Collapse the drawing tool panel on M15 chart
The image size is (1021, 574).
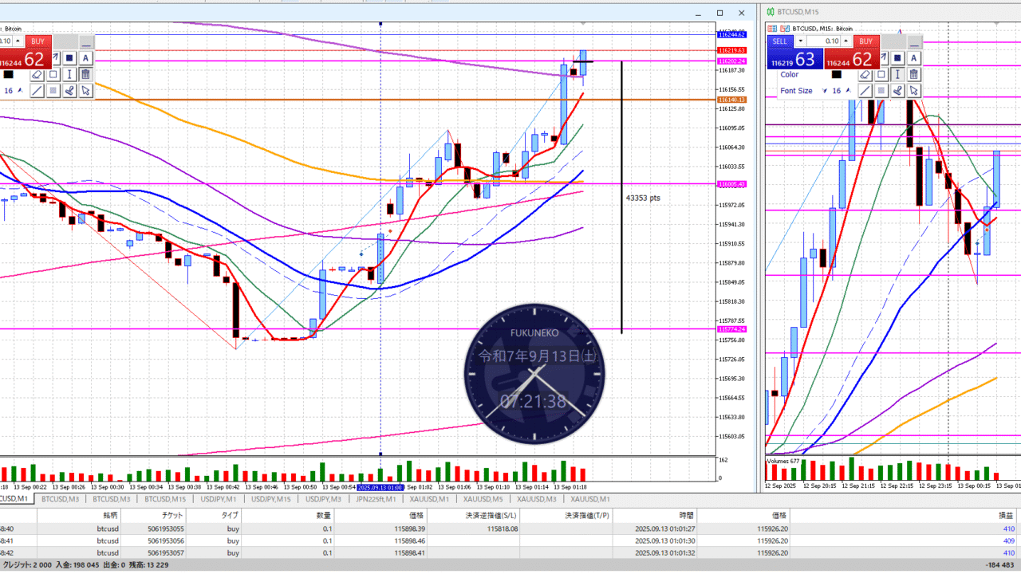[914, 42]
